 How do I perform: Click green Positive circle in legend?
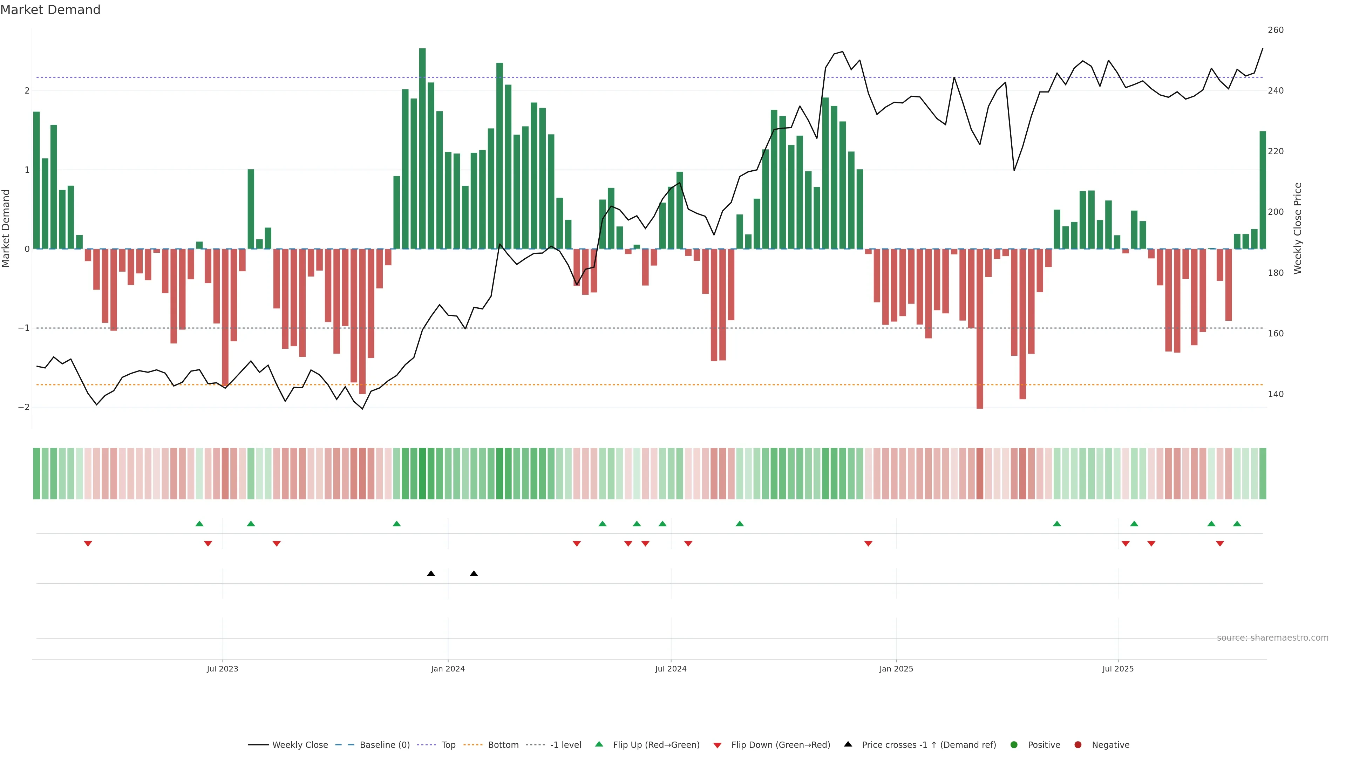[x=1014, y=744]
